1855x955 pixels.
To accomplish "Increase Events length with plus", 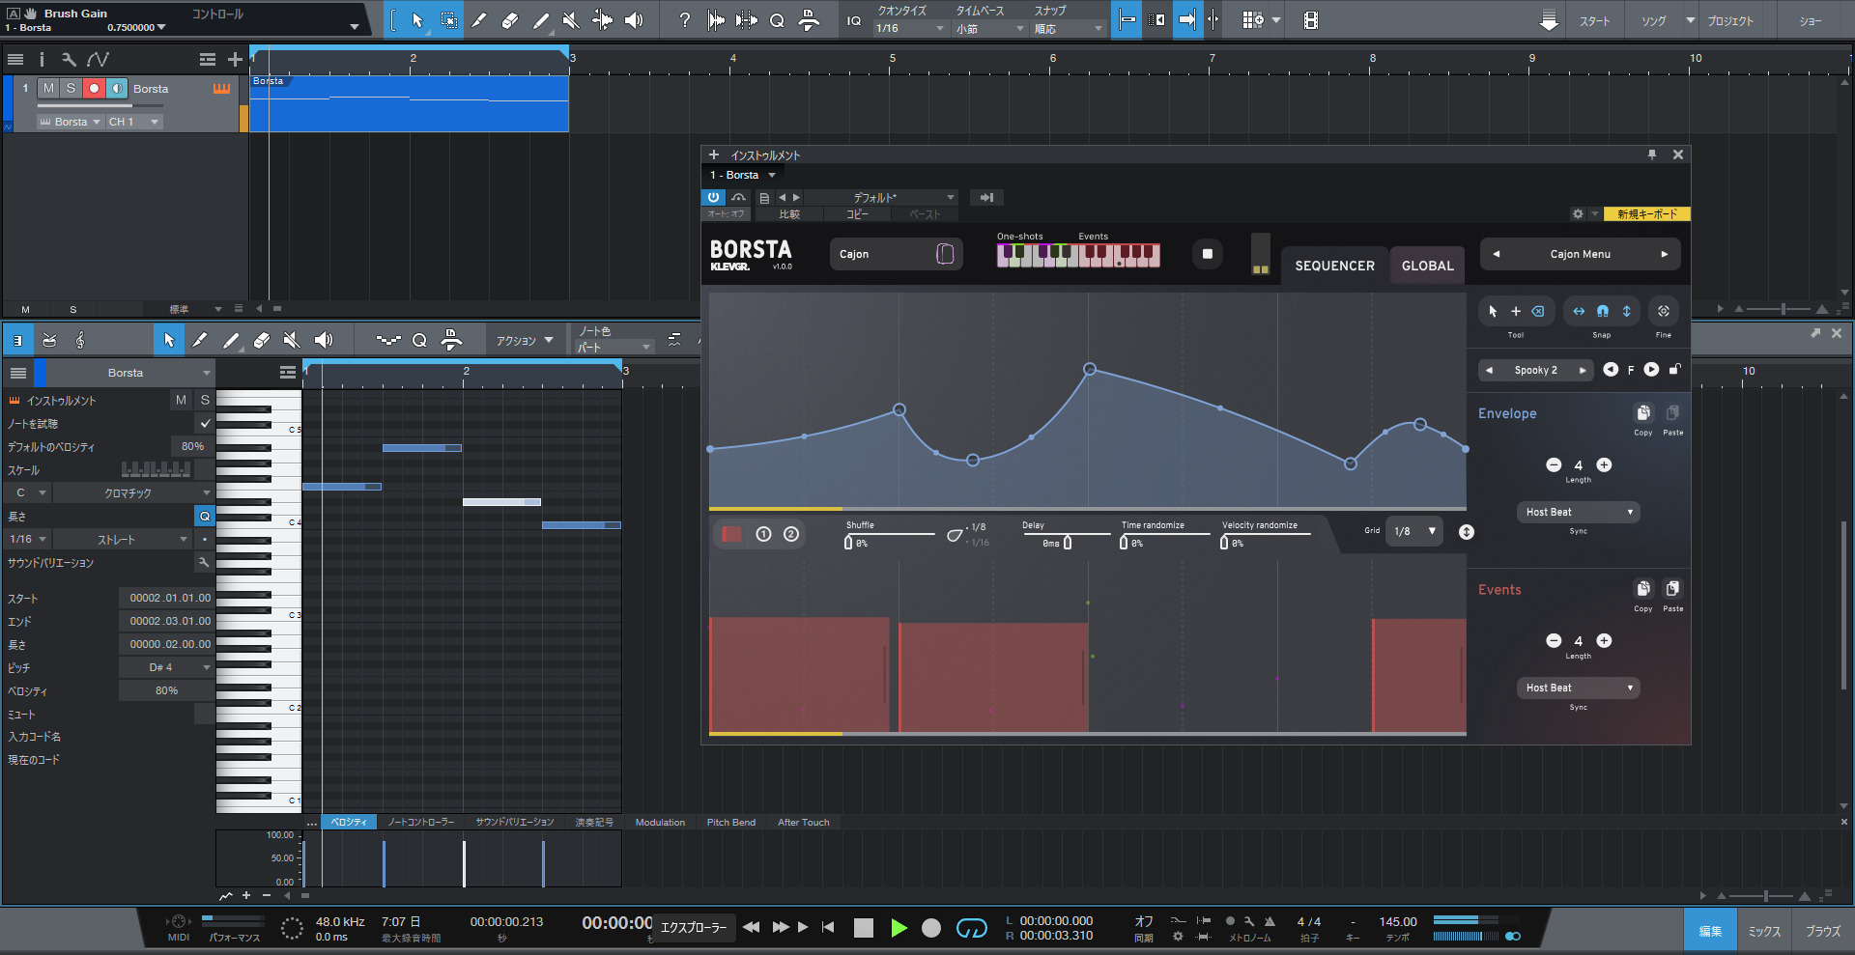I will (x=1604, y=641).
